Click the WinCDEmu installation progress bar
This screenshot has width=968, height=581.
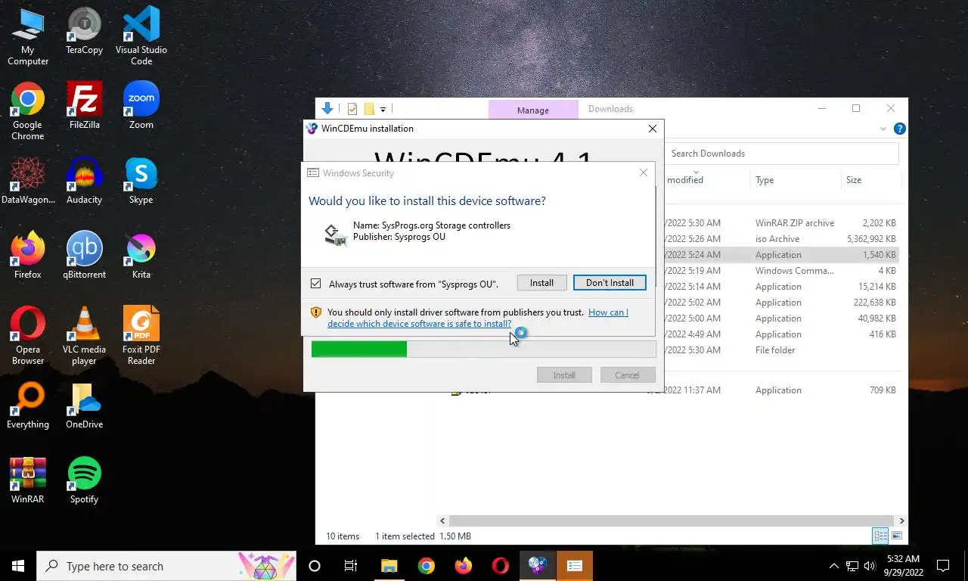[x=483, y=349]
